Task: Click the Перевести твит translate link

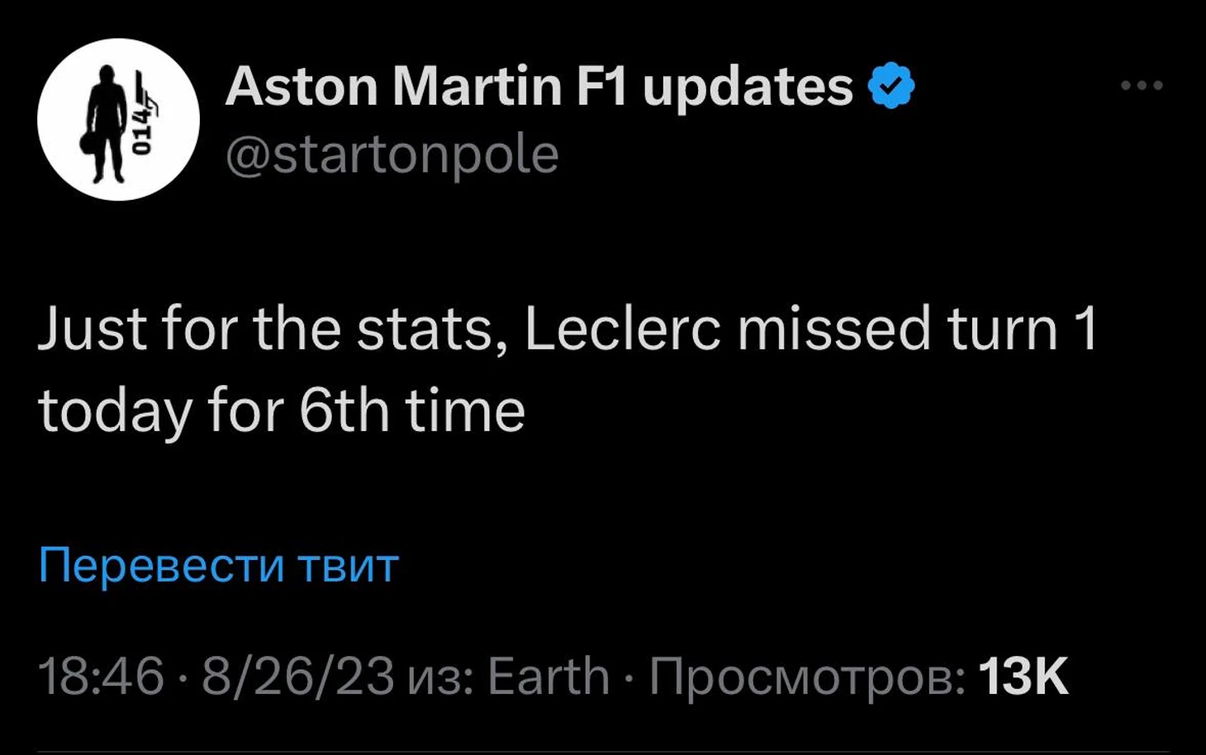Action: click(x=219, y=565)
